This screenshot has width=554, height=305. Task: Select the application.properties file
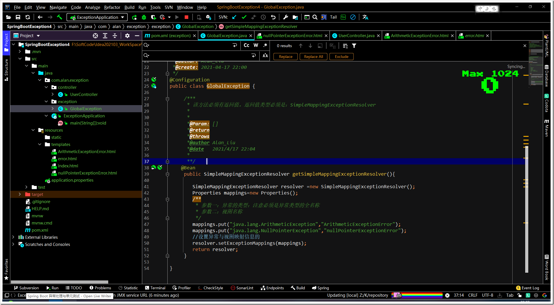point(72,180)
